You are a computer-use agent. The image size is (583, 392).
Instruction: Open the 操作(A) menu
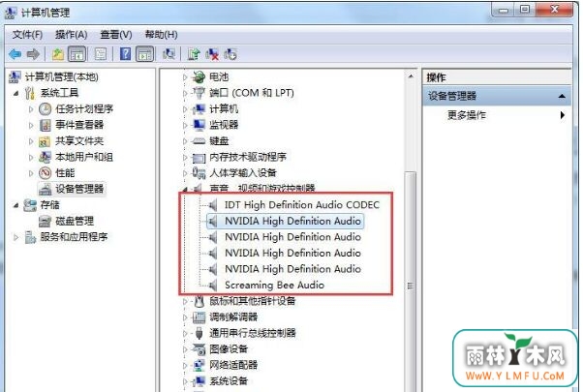pyautogui.click(x=71, y=35)
